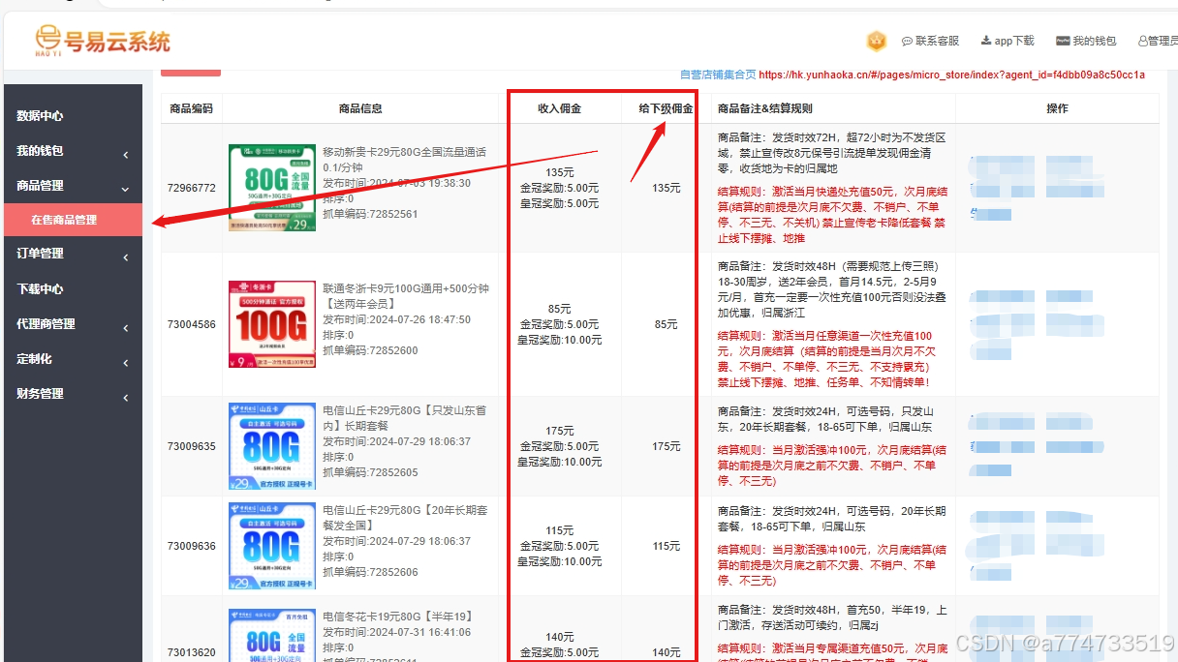Click the 商品编码 column header

click(x=191, y=109)
